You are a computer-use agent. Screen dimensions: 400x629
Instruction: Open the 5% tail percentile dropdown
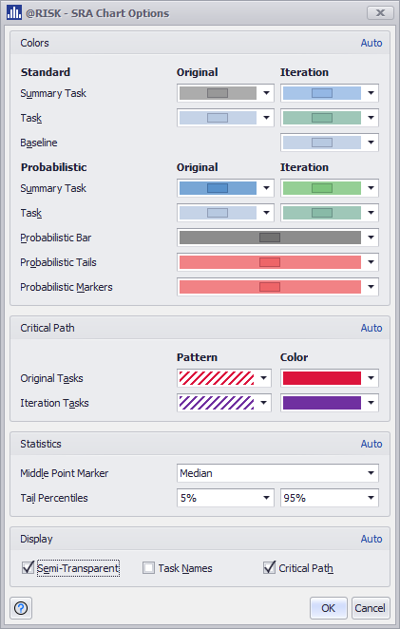click(225, 498)
